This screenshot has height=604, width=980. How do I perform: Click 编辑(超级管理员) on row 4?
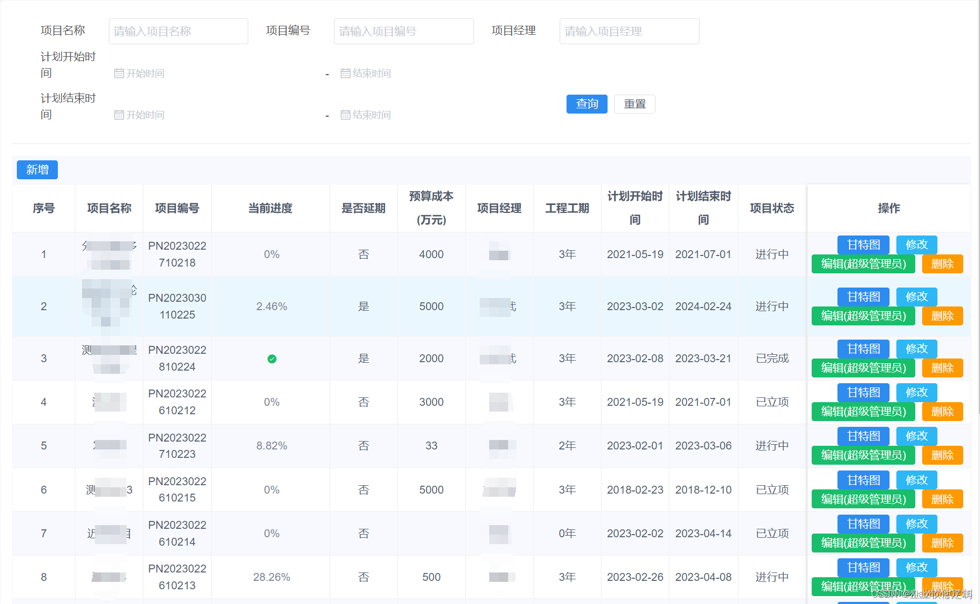[863, 412]
